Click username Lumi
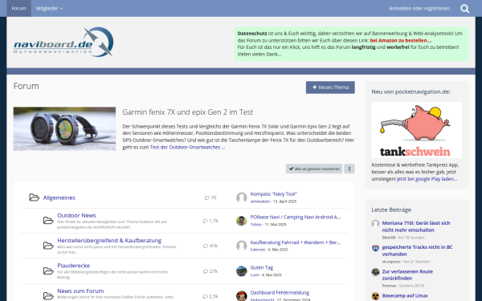This screenshot has width=482, height=301. pyautogui.click(x=255, y=275)
